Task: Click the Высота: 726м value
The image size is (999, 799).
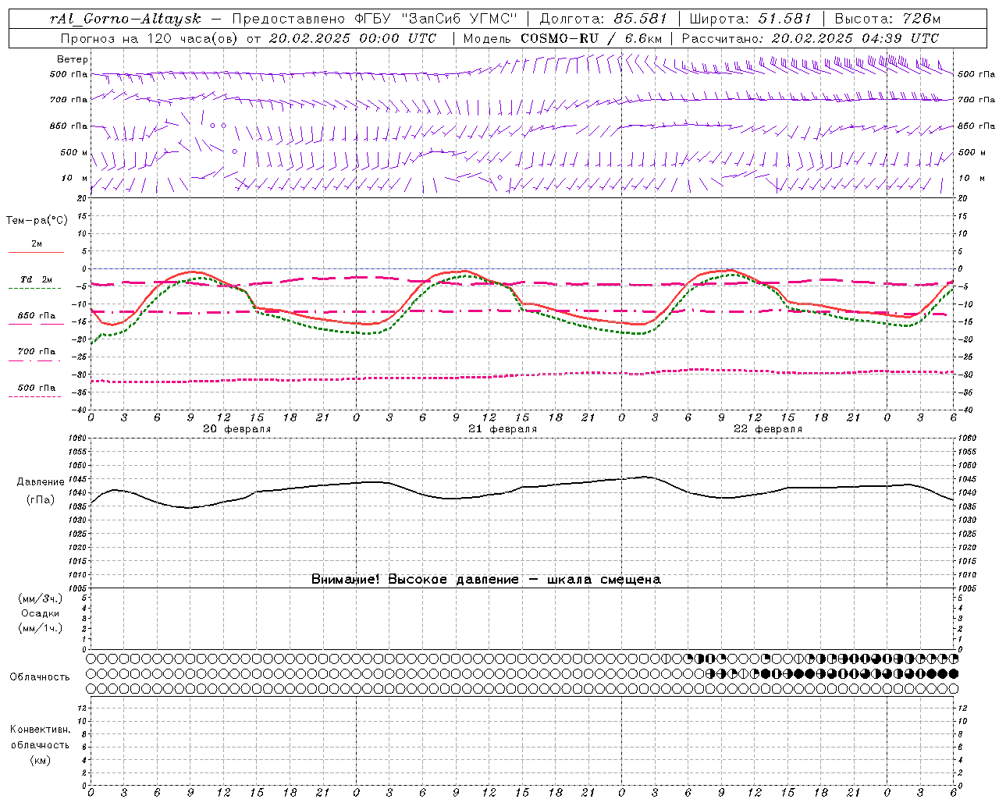Action: (x=889, y=19)
